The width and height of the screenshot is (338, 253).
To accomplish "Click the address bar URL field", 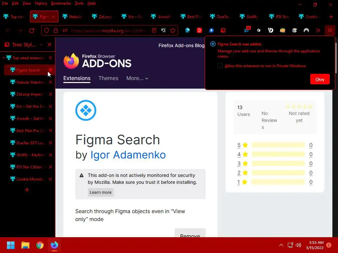I will coord(109,31).
